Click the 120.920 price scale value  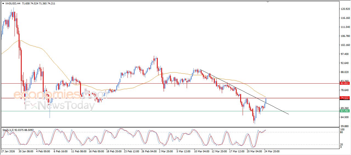[x=345, y=9]
